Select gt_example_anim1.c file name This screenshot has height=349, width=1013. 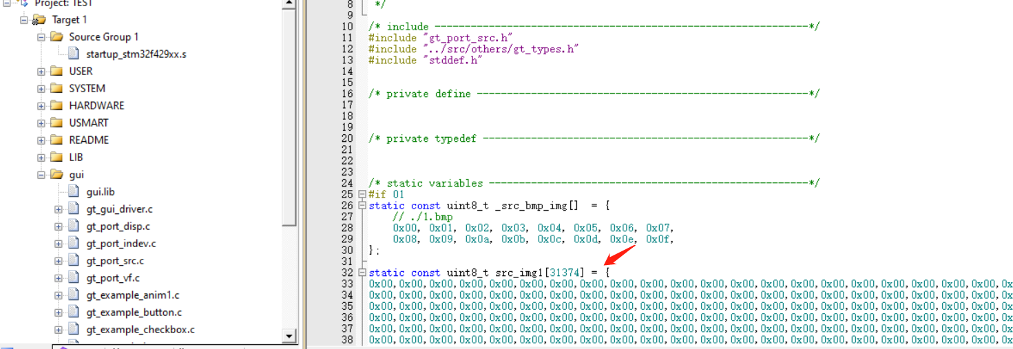tap(133, 295)
